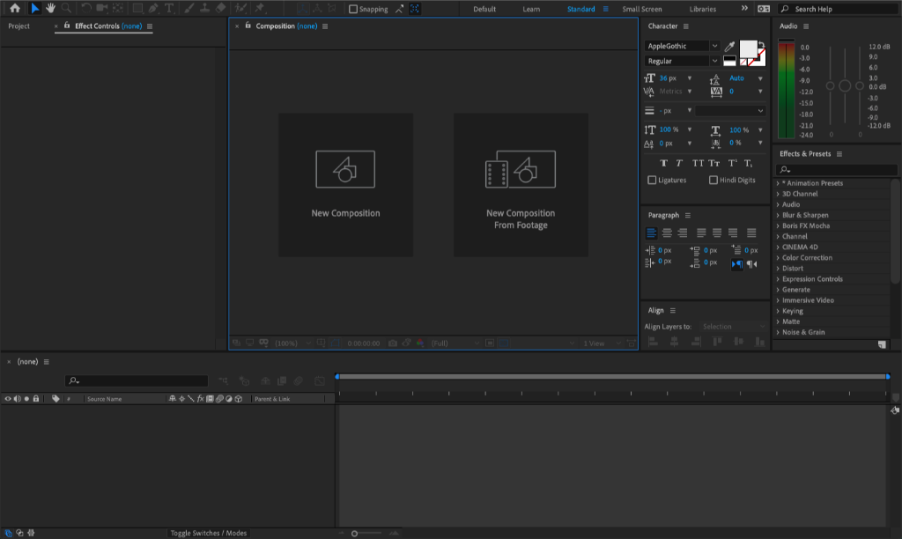Open Character panel menu
902x539 pixels.
[x=685, y=26]
